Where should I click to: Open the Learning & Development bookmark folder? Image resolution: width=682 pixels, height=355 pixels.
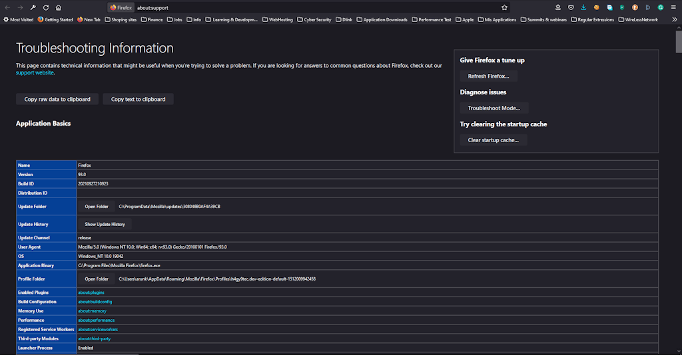point(231,19)
